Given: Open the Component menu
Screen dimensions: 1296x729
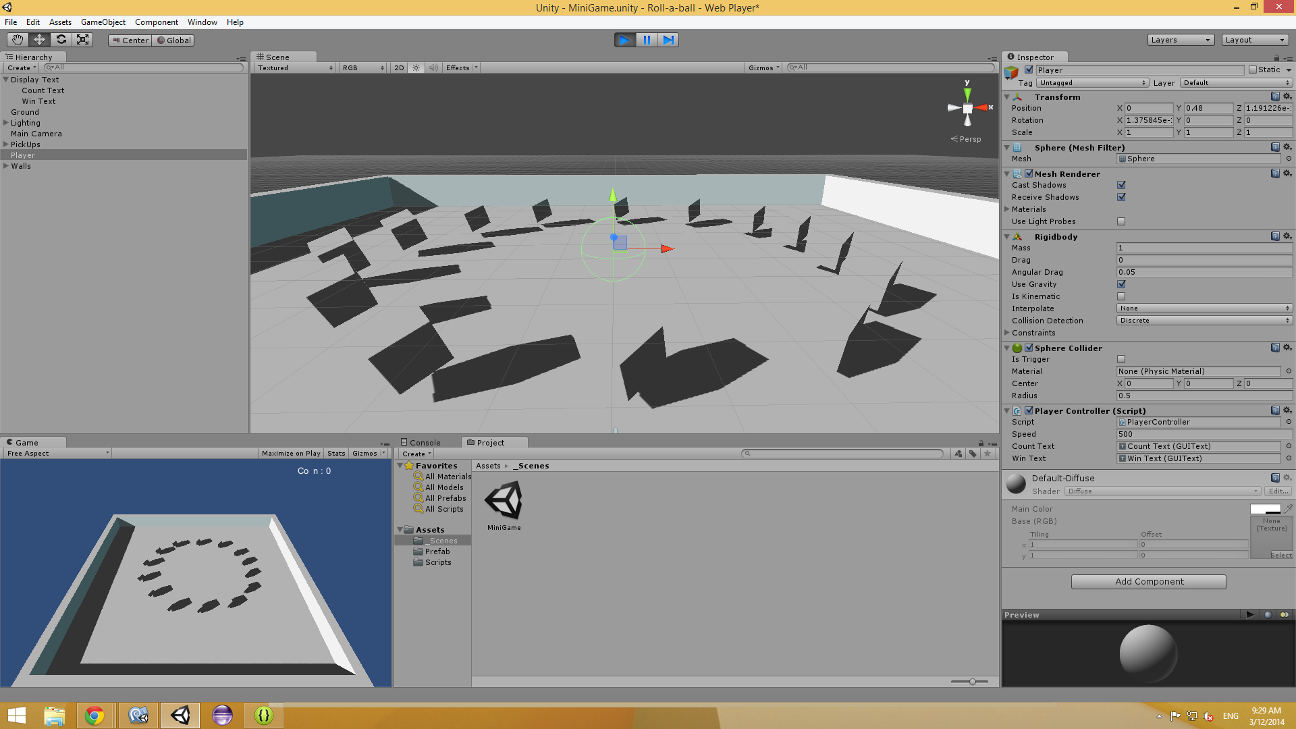Looking at the screenshot, I should 157,22.
